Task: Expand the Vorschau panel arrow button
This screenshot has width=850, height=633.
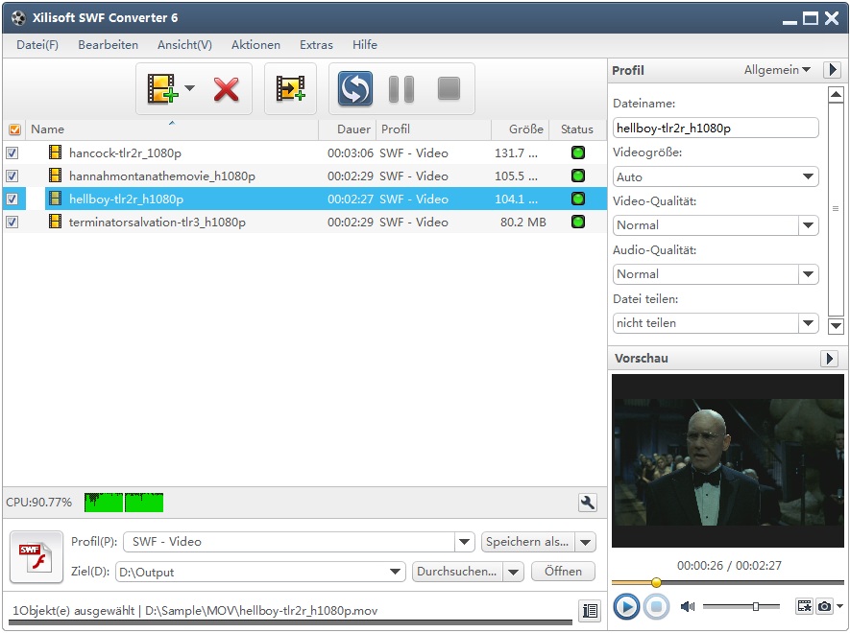Action: (x=830, y=359)
